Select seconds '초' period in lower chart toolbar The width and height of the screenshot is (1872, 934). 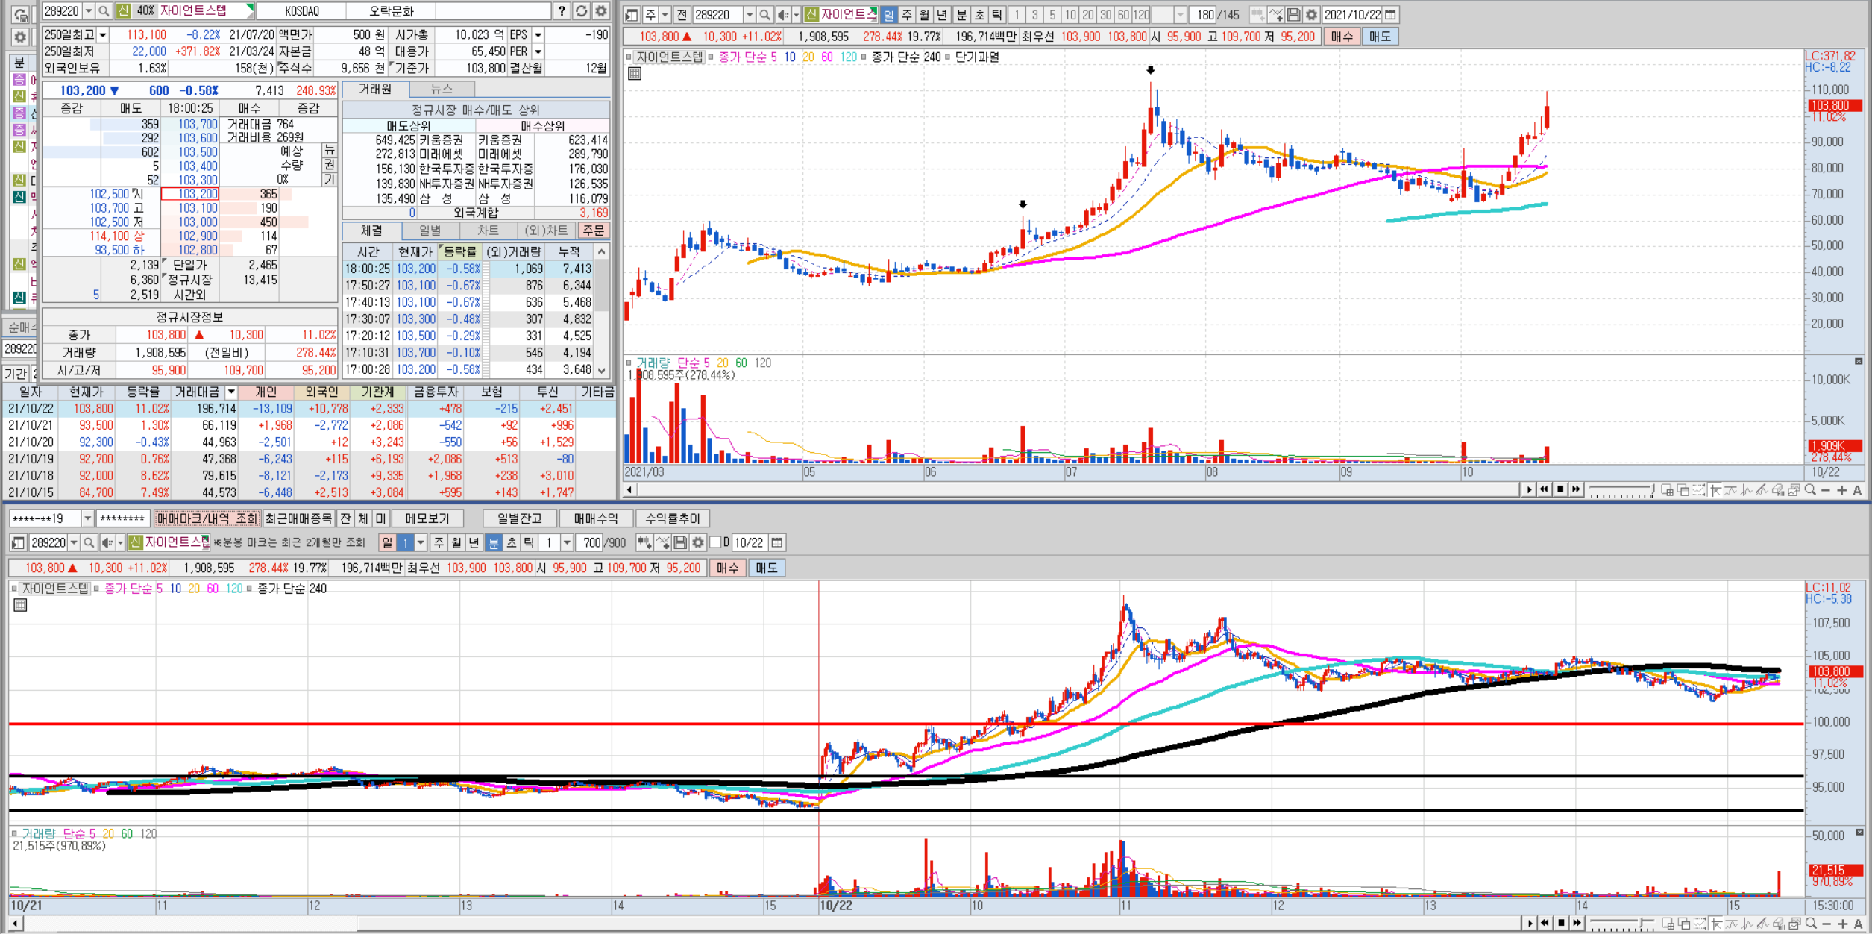pos(511,542)
